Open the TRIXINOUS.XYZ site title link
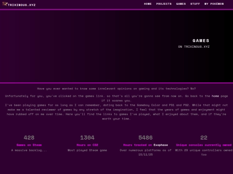Viewport: 233px width, 174px height. (x=22, y=5)
